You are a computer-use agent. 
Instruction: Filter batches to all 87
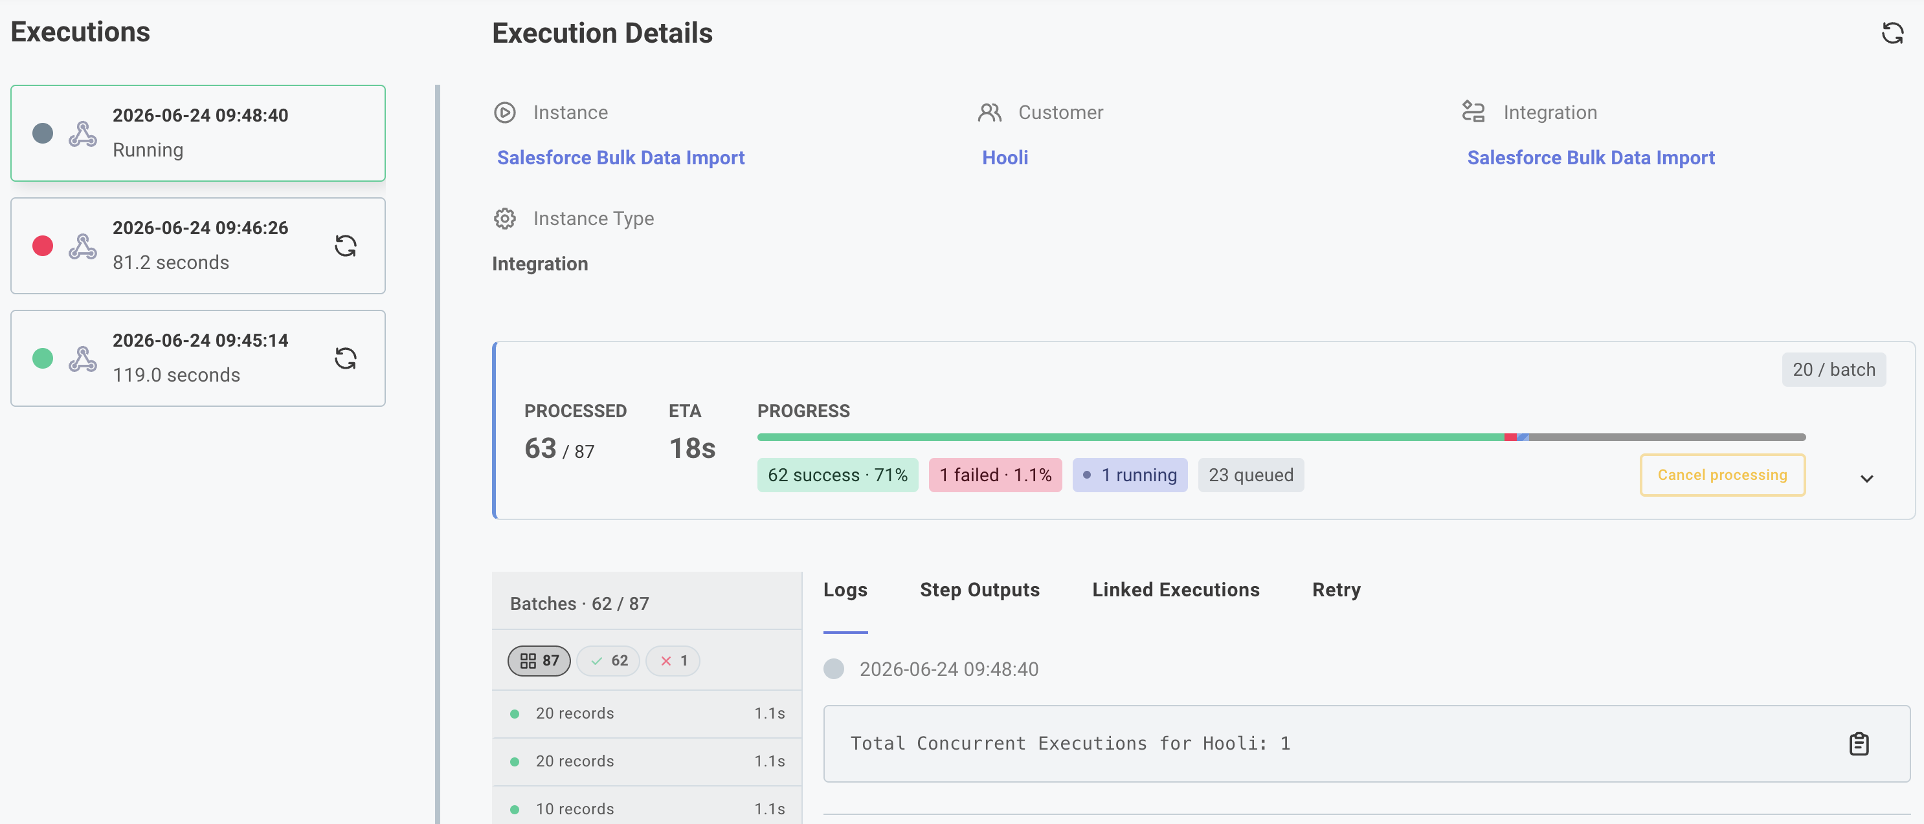tap(539, 660)
